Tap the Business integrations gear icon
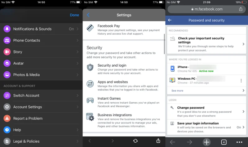 pos(90,117)
